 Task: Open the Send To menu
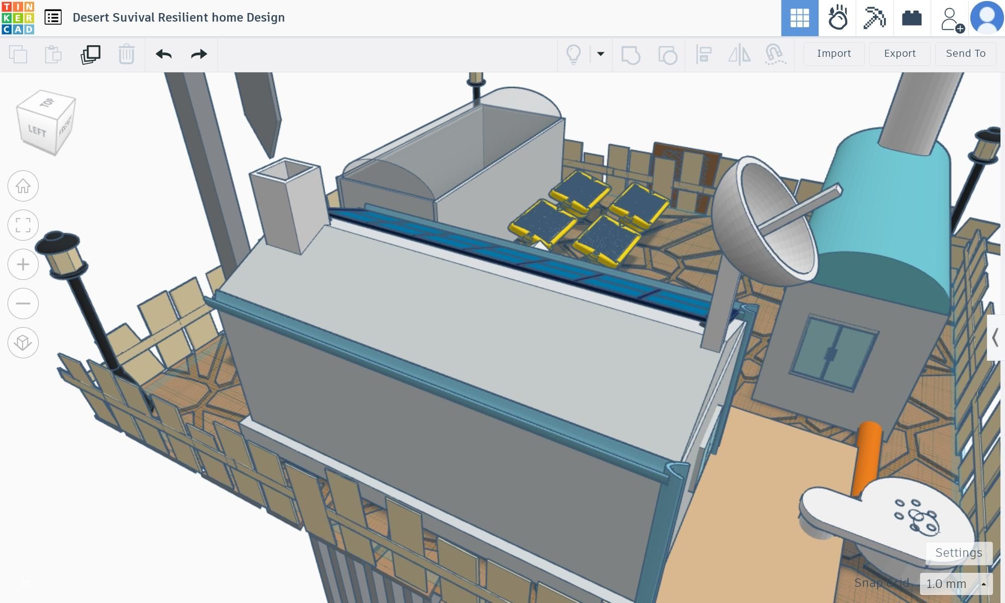click(x=965, y=53)
